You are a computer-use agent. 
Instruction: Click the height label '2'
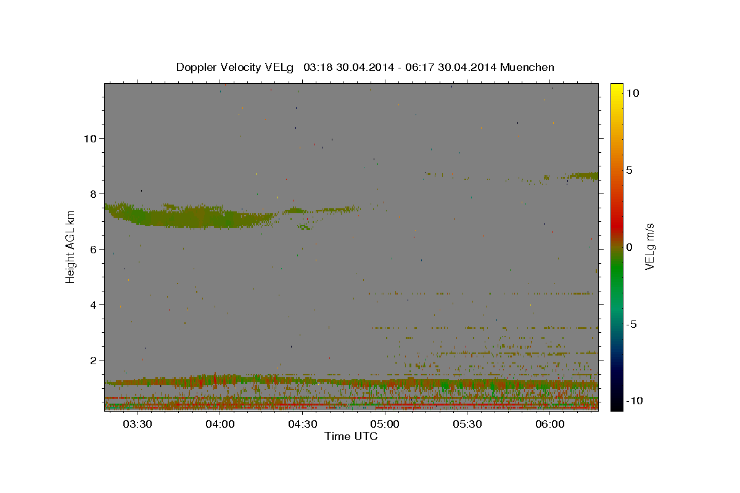point(93,361)
